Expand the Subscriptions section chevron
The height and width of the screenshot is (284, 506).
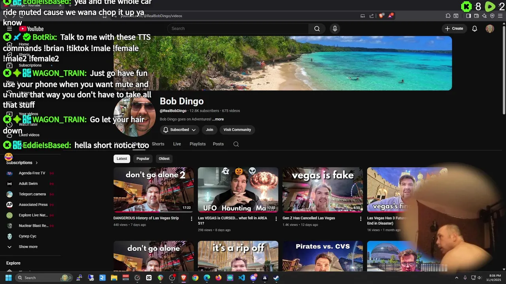(36, 163)
